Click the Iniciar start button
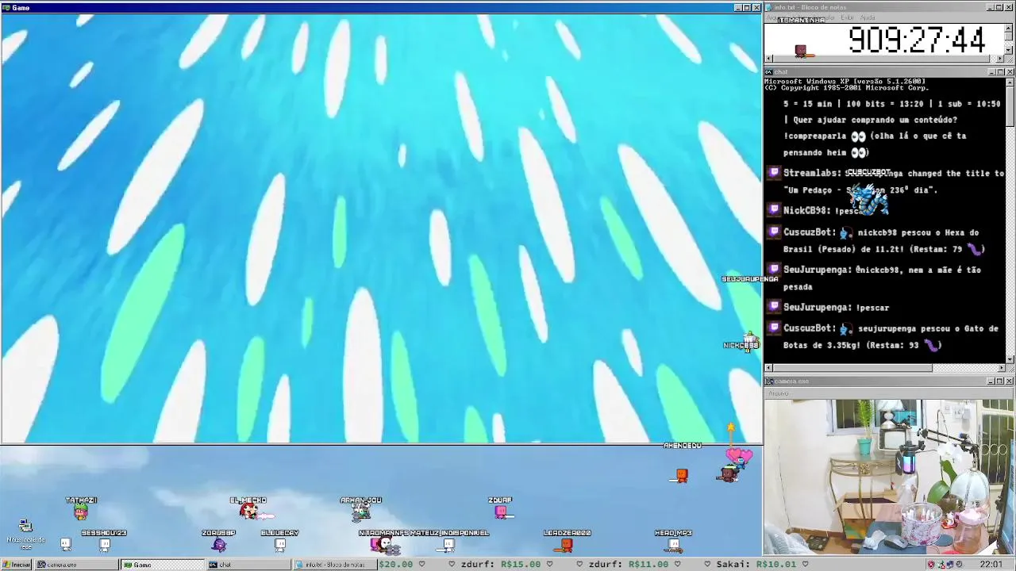Viewport: 1016px width, 571px height. tap(16, 565)
